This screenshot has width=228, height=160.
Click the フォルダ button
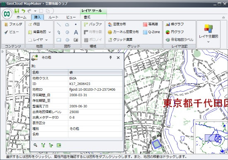tap(13, 24)
